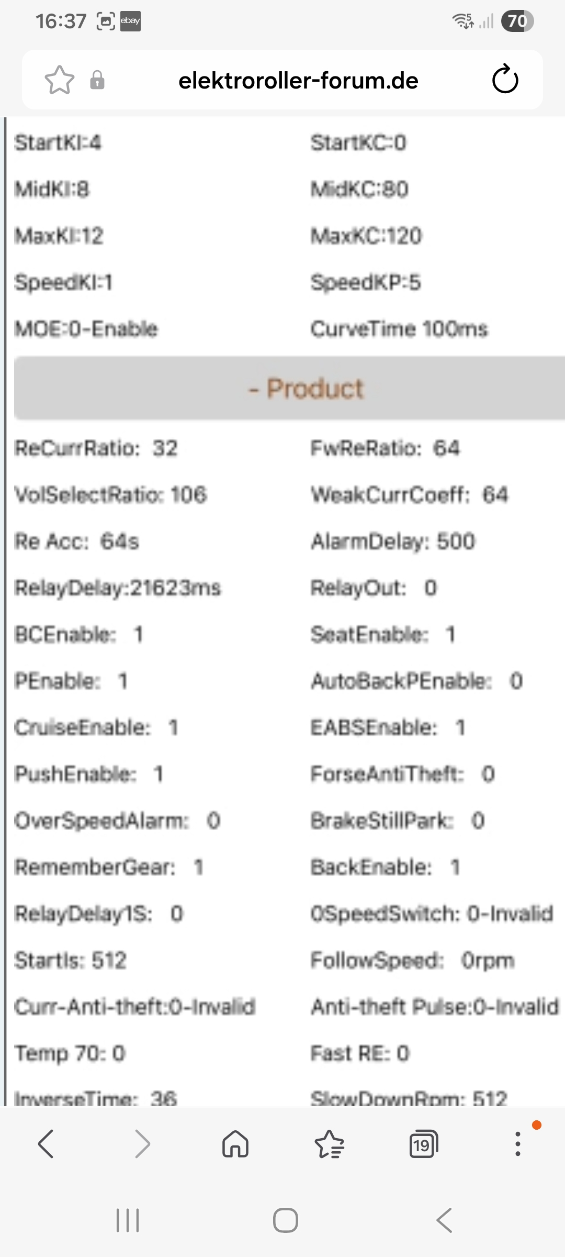Tap the EABSEnable: 1 parameter
Viewport: 565px width, 1257px height.
pyautogui.click(x=388, y=727)
